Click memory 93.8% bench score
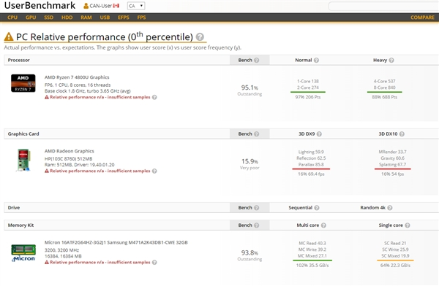 point(249,252)
